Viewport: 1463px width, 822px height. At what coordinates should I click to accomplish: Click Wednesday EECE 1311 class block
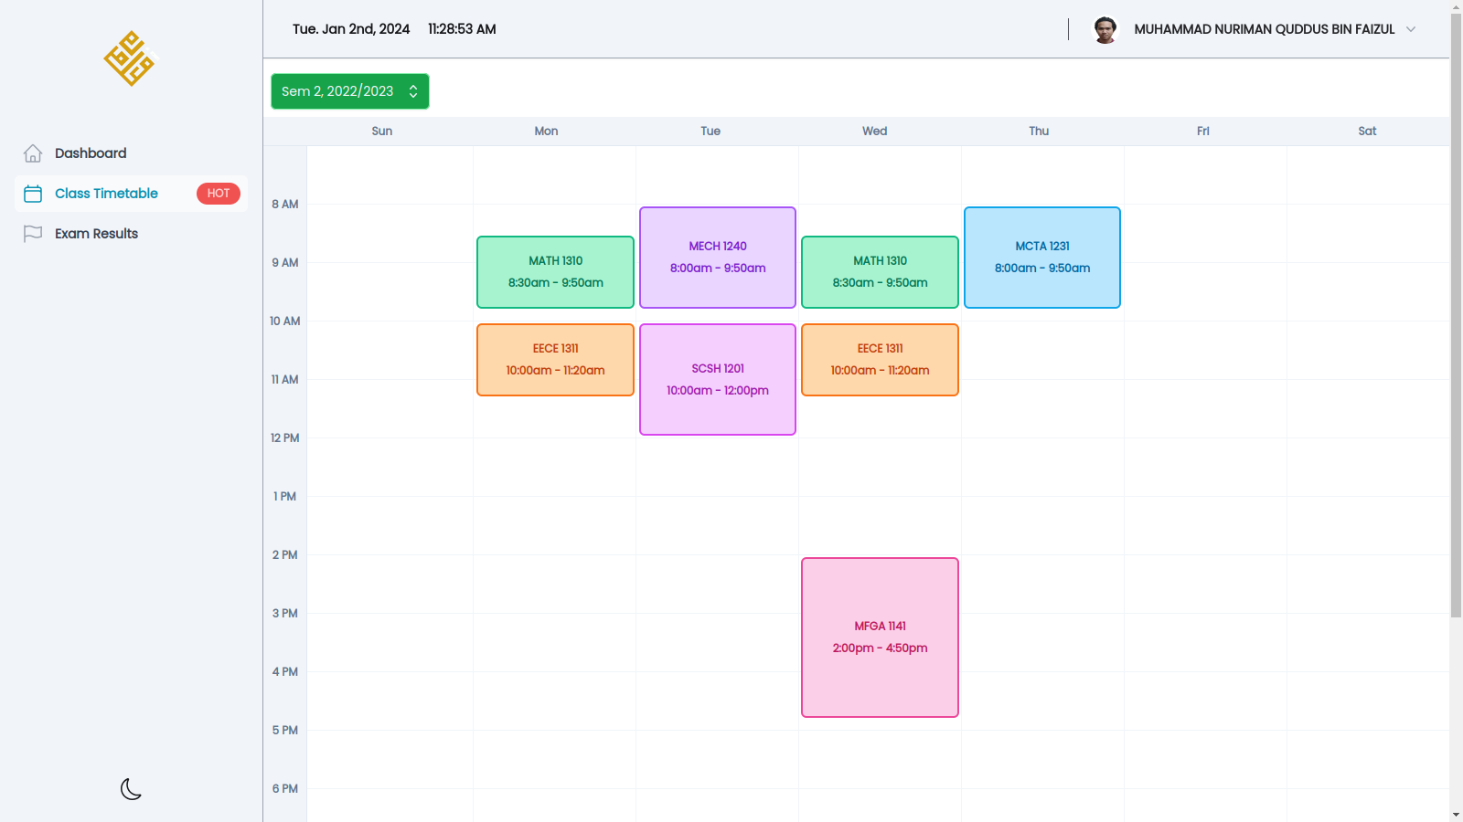(880, 360)
